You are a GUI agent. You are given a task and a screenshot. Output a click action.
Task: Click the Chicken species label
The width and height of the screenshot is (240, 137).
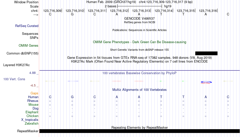click(32, 116)
